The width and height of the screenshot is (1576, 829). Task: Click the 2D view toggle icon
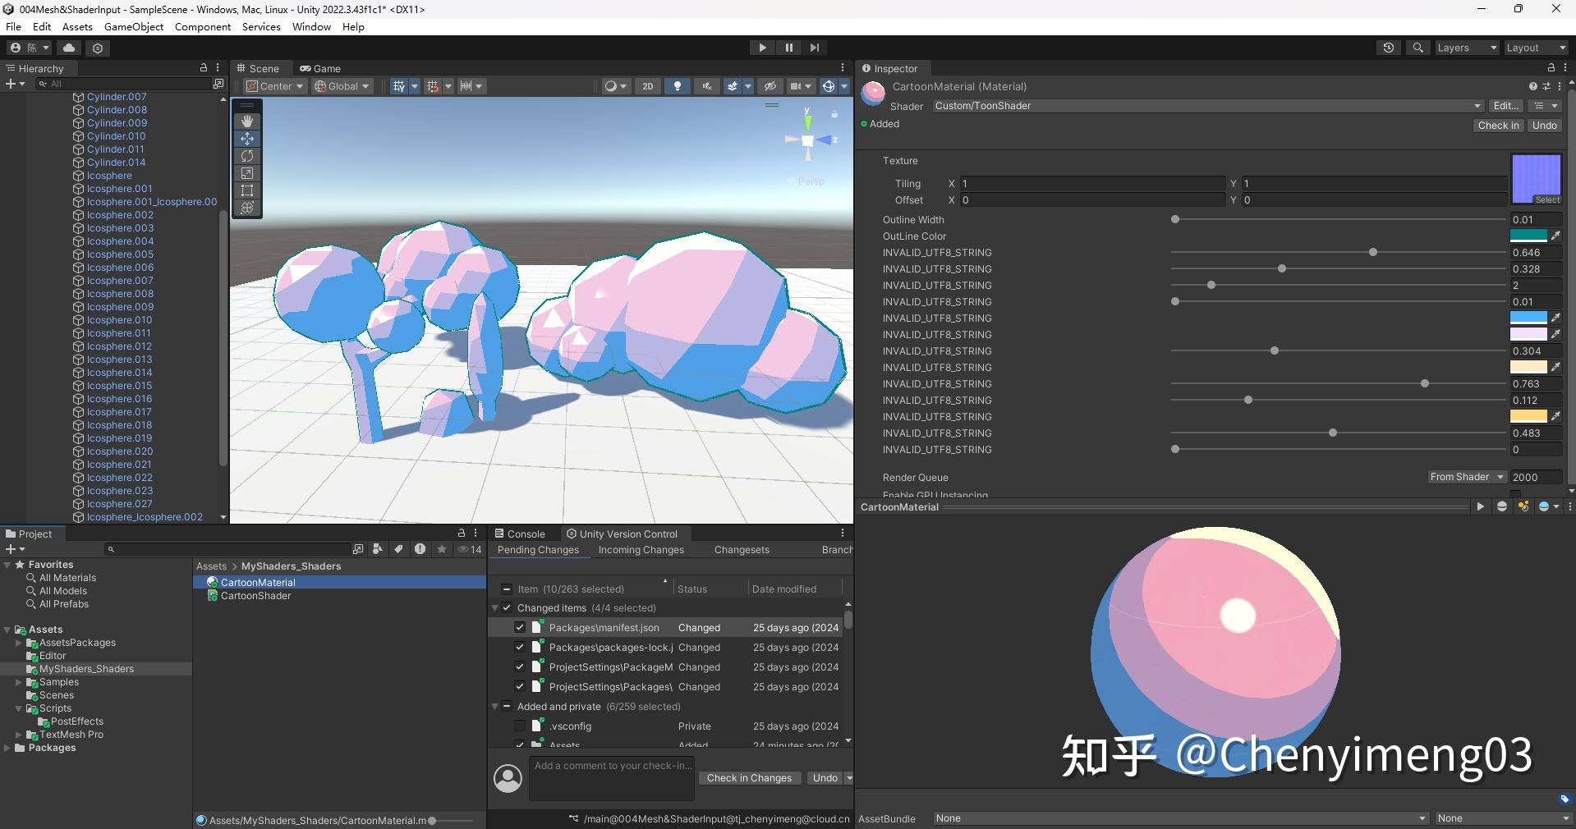(x=647, y=86)
